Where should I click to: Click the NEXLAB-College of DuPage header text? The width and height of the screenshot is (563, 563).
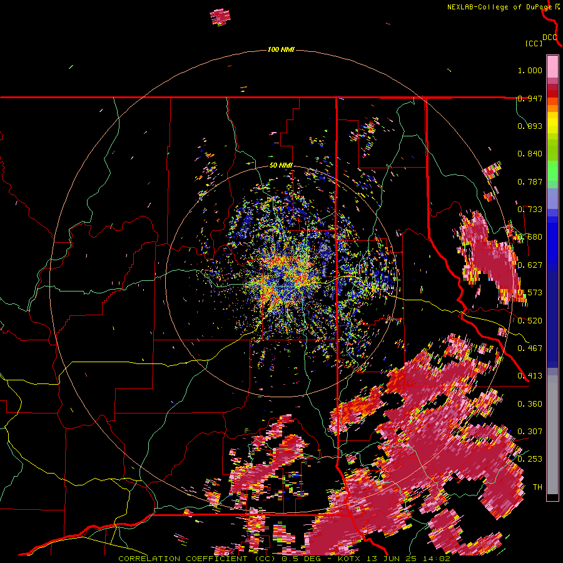click(499, 7)
